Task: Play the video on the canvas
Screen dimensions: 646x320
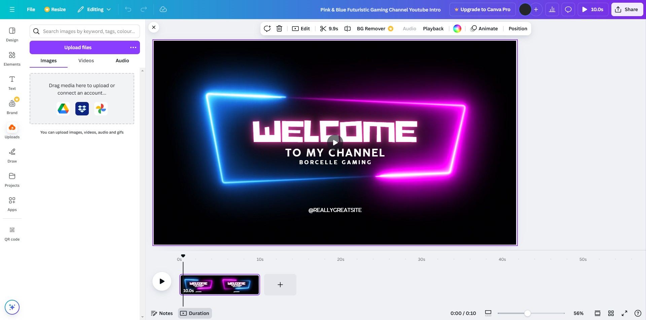Action: pos(335,143)
